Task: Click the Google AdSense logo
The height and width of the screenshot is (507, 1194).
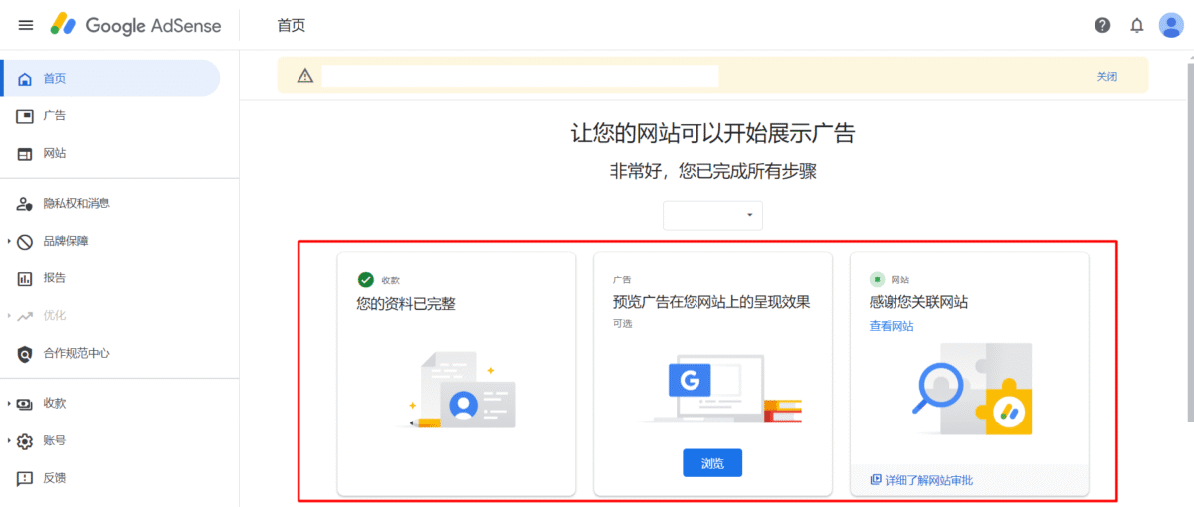Action: [135, 25]
